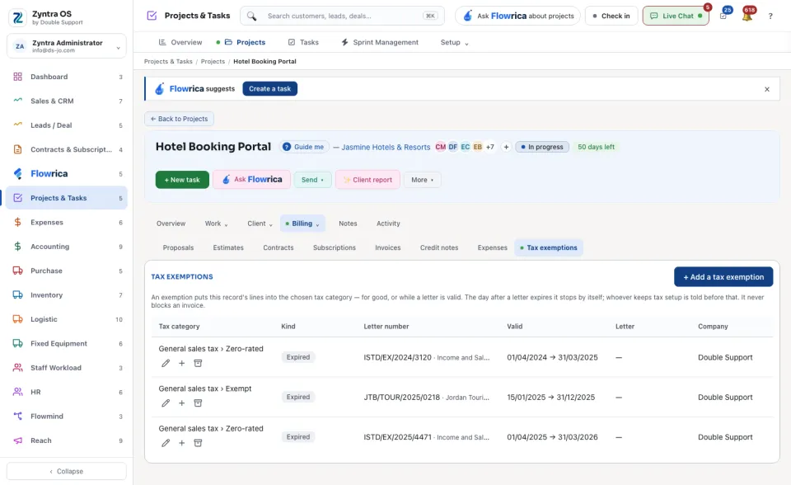
Task: Open the Sprint Management tab
Action: pos(380,42)
